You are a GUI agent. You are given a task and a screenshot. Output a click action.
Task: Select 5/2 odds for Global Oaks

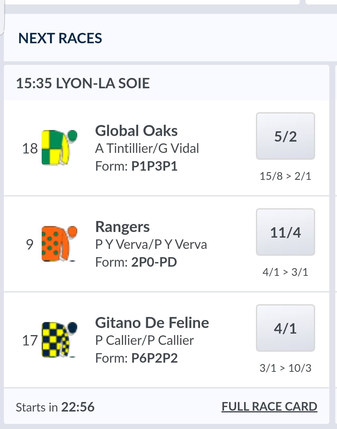(285, 136)
